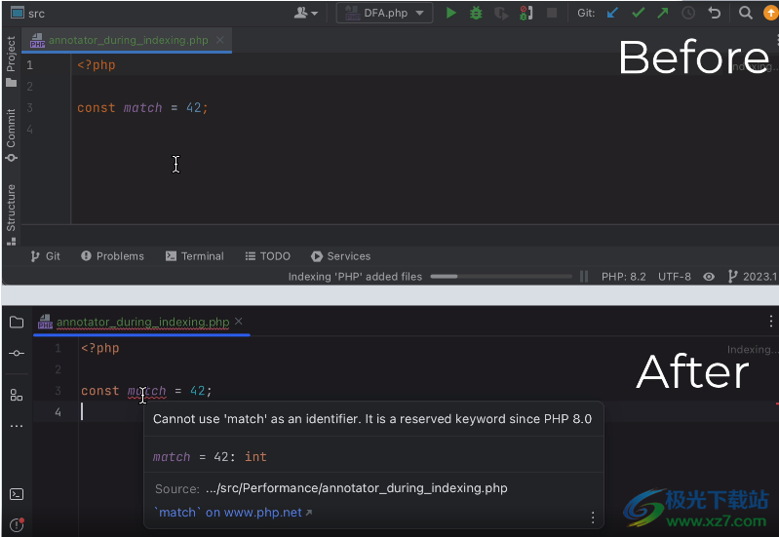The height and width of the screenshot is (537, 779).
Task: Close annotator_during_indexing.php tab in After view
Action: 239,322
